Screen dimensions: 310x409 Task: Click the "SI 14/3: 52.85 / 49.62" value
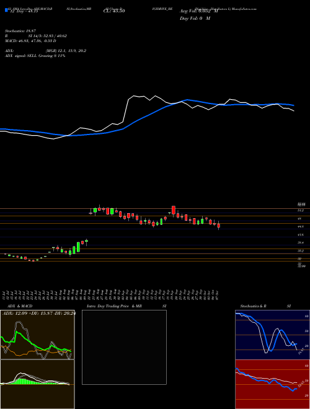(48, 36)
